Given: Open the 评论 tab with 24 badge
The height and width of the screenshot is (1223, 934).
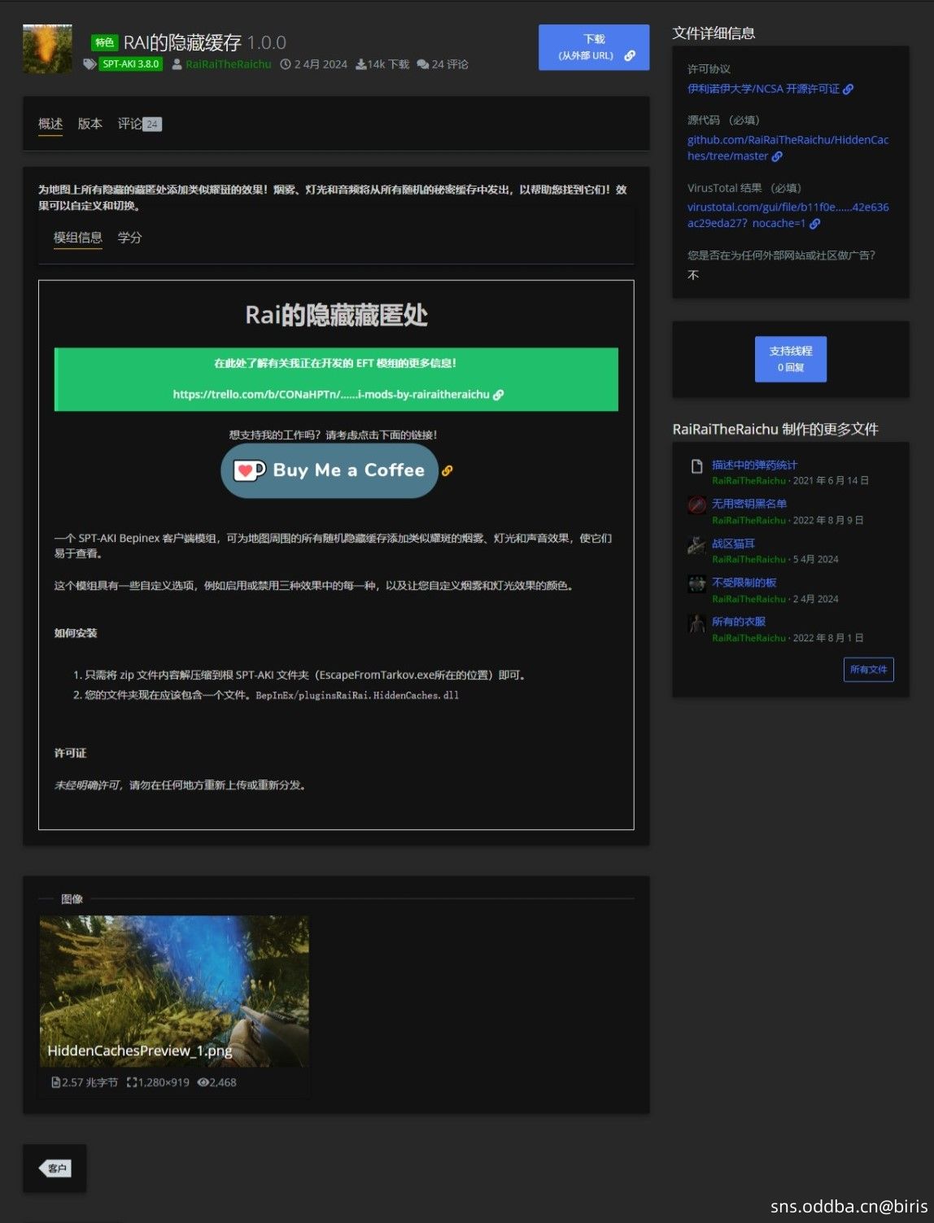Looking at the screenshot, I should (x=140, y=124).
